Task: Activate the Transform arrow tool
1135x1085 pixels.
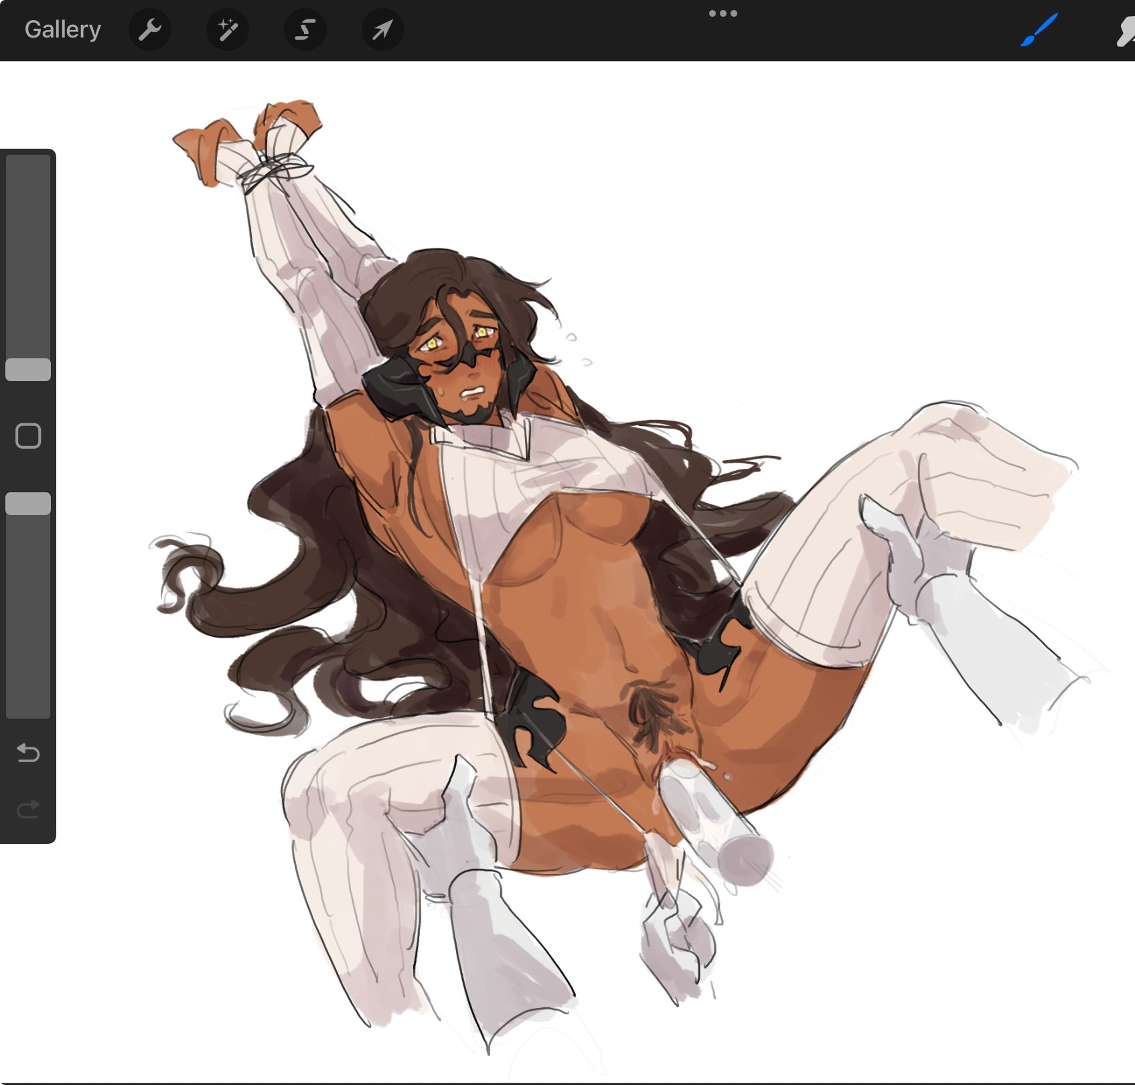Action: [x=382, y=29]
